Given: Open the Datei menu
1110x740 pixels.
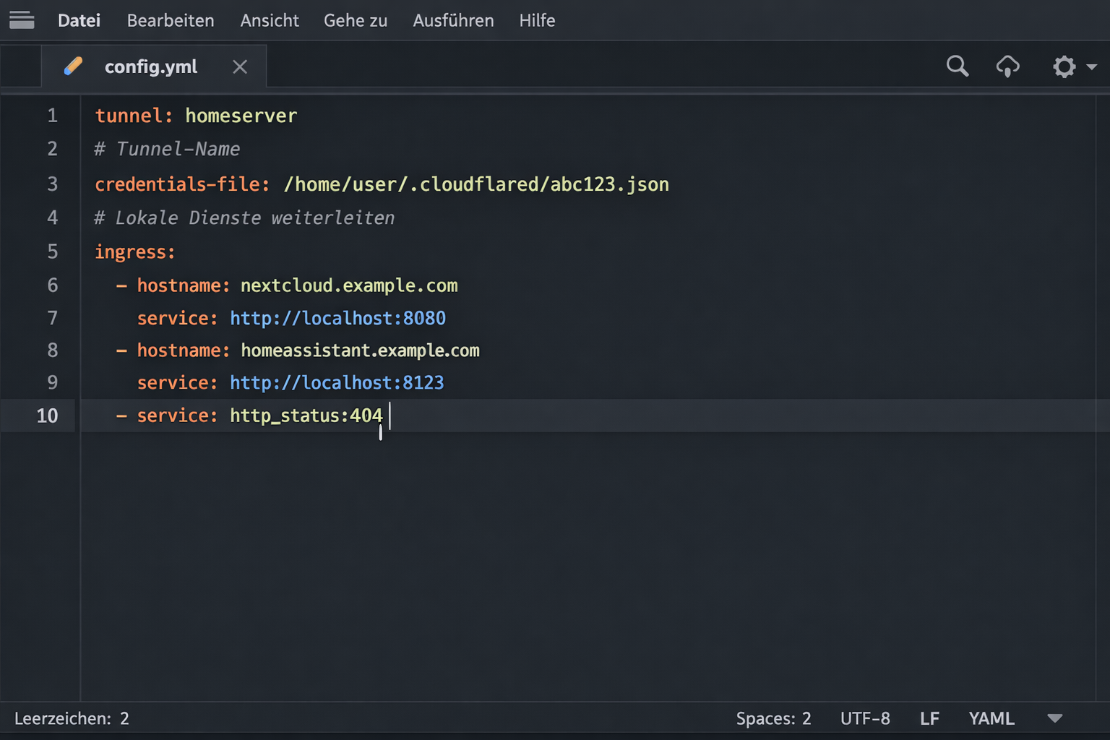Looking at the screenshot, I should [x=79, y=20].
